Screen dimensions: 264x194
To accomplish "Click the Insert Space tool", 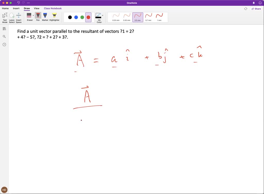I will tap(19, 17).
